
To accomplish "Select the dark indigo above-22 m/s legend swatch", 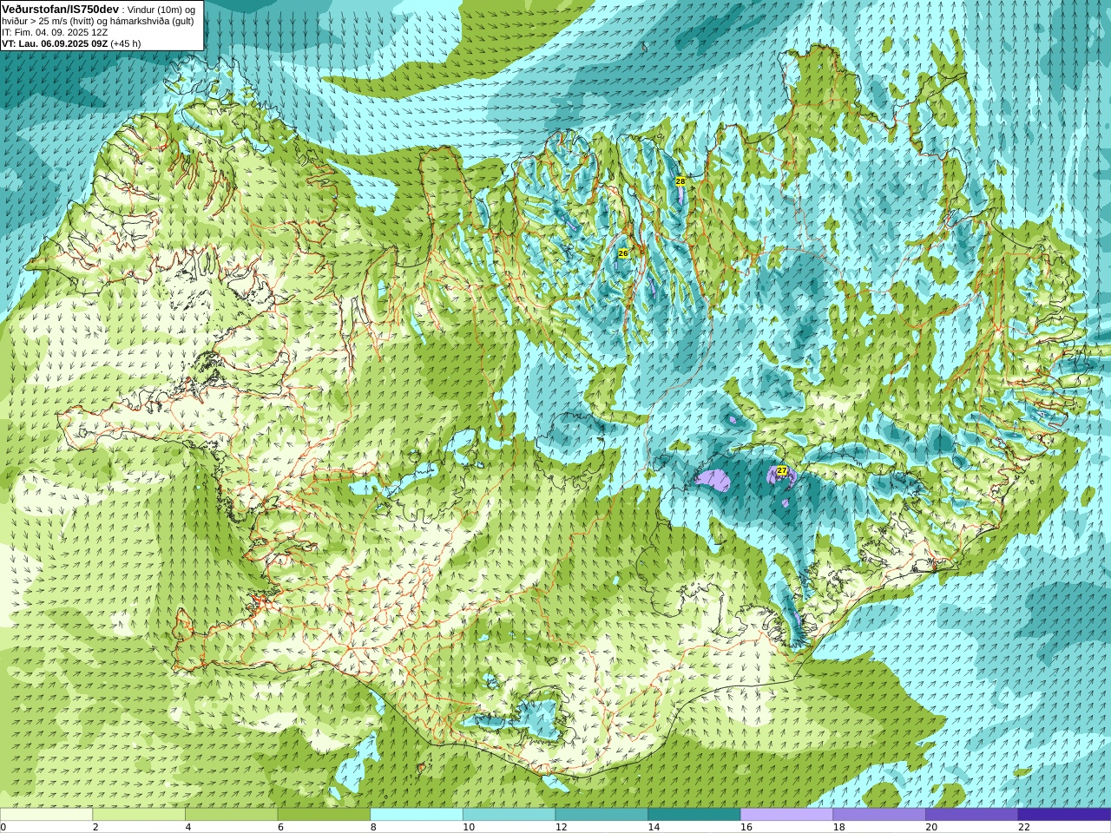I will pyautogui.click(x=1064, y=815).
